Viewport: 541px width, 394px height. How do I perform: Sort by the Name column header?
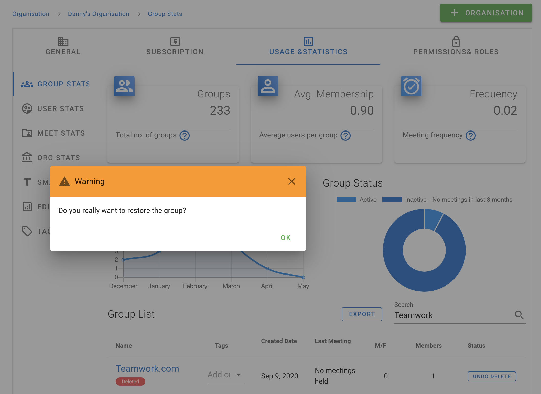124,346
